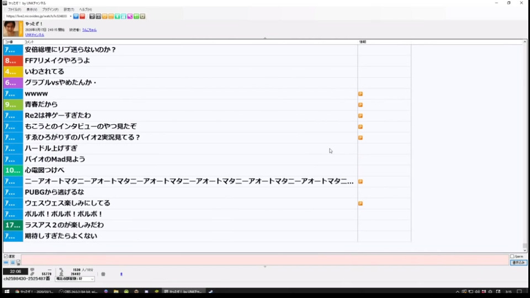Click the comment speech-bubble icon in status bar
This screenshot has height=298, width=530.
(x=33, y=270)
